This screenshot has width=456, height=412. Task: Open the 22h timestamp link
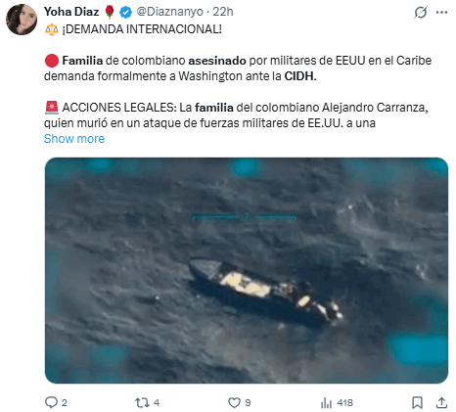pyautogui.click(x=223, y=12)
